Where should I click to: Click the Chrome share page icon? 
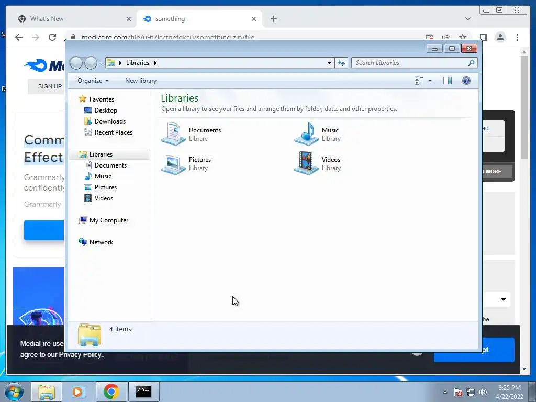[x=446, y=37]
